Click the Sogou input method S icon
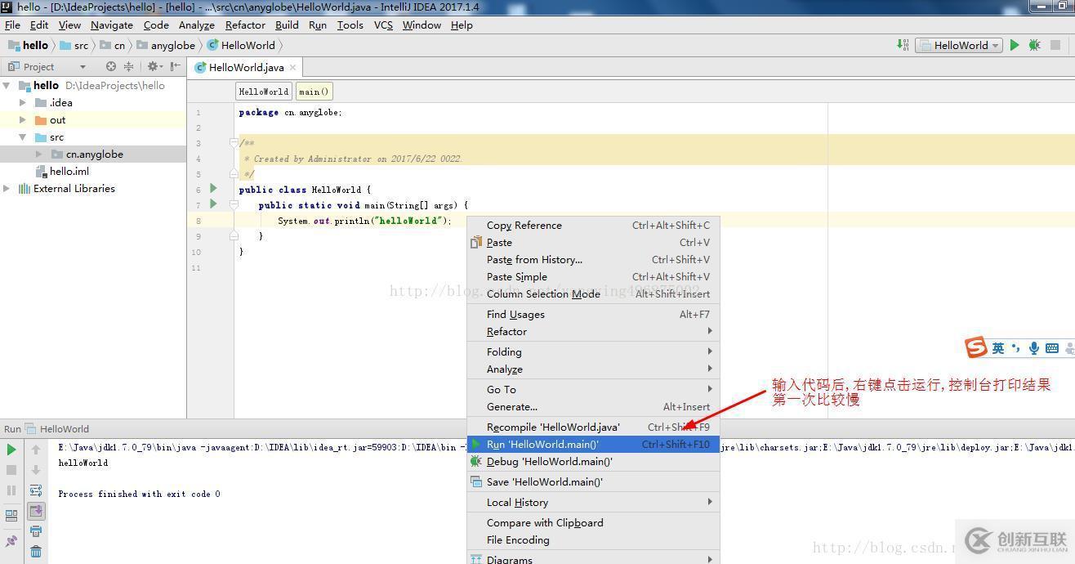The width and height of the screenshot is (1075, 564). point(976,347)
